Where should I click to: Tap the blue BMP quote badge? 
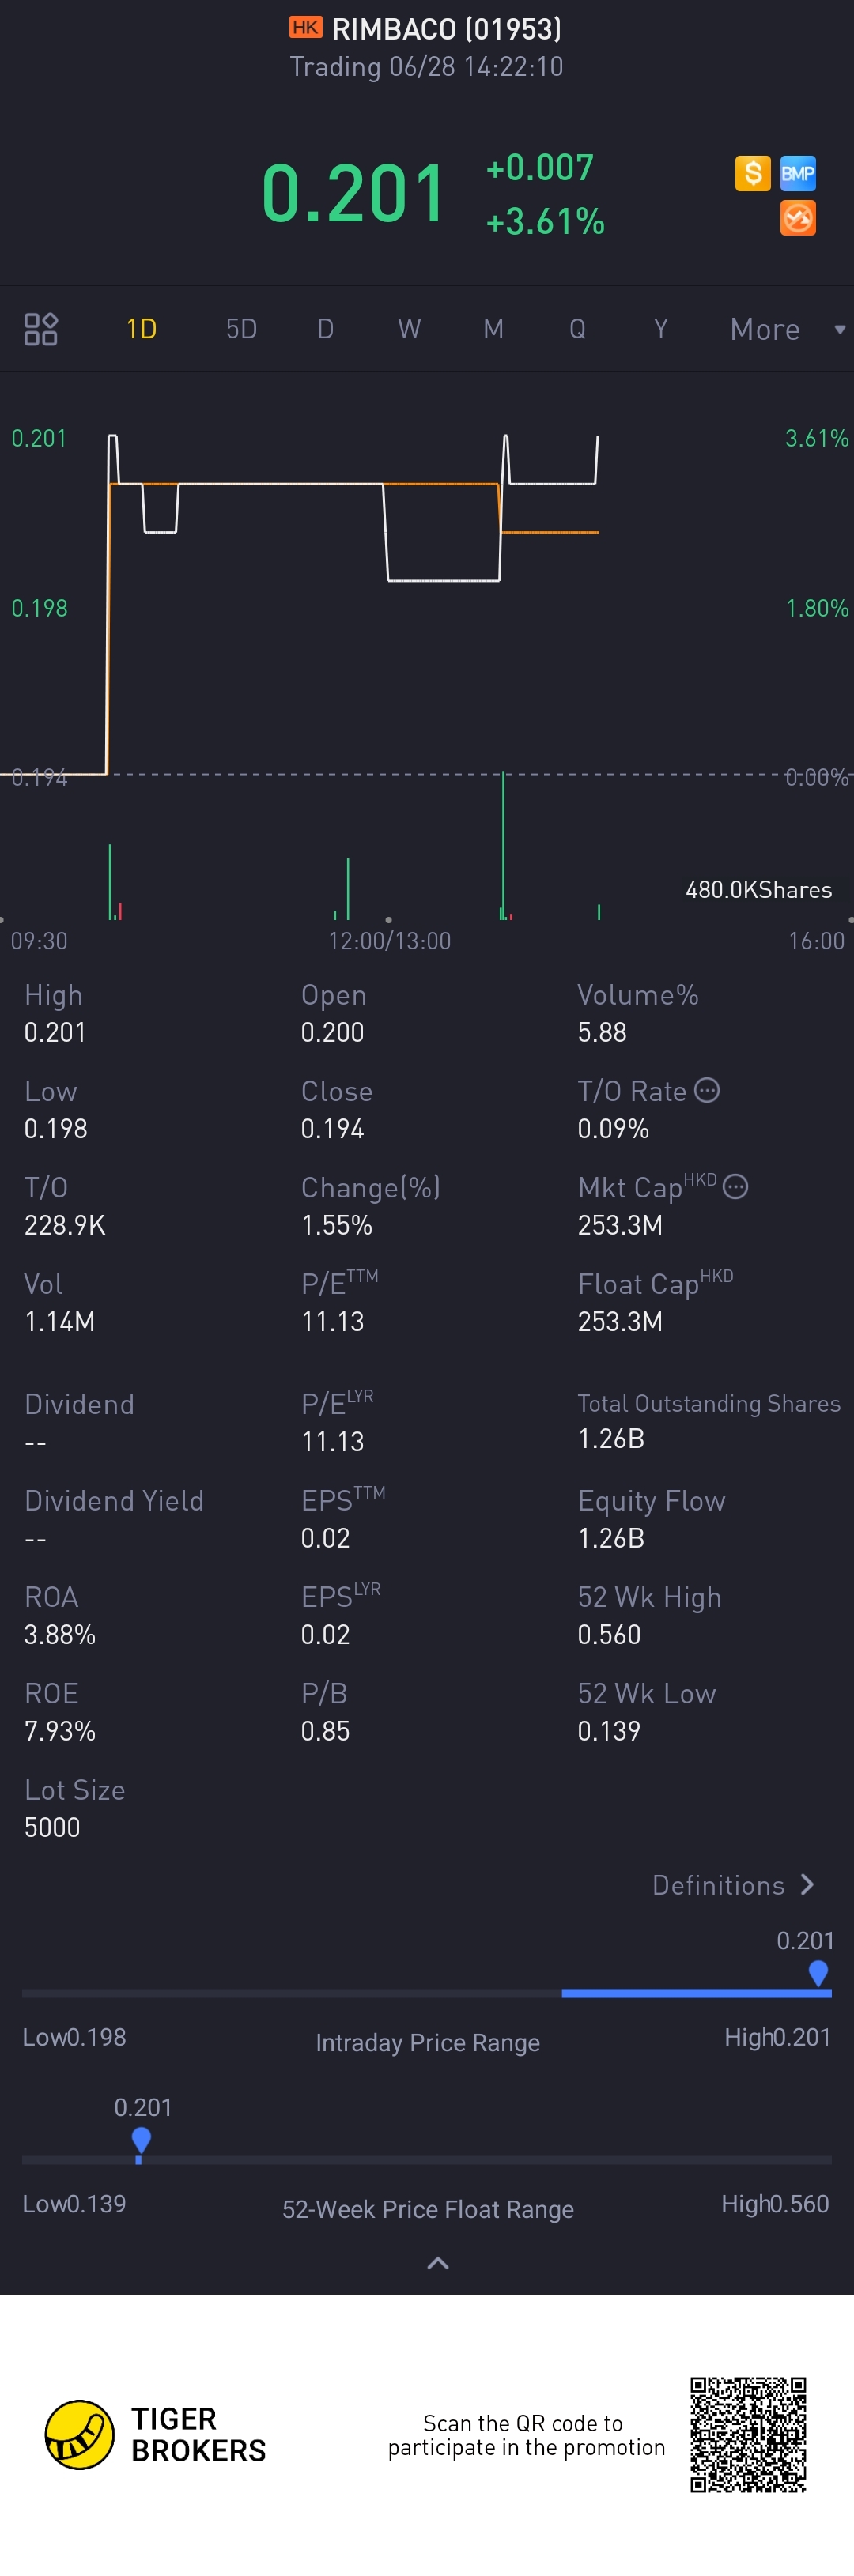click(797, 173)
